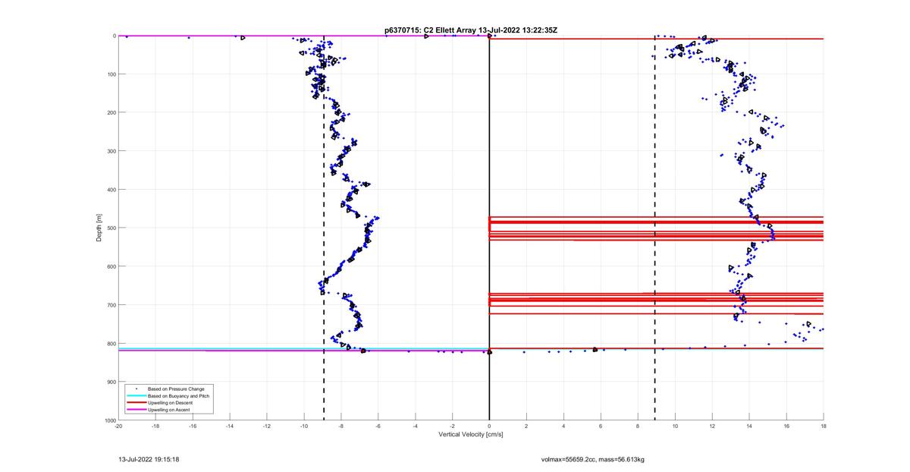
Task: Click the dark red line swatch in the legend
Action: click(136, 403)
